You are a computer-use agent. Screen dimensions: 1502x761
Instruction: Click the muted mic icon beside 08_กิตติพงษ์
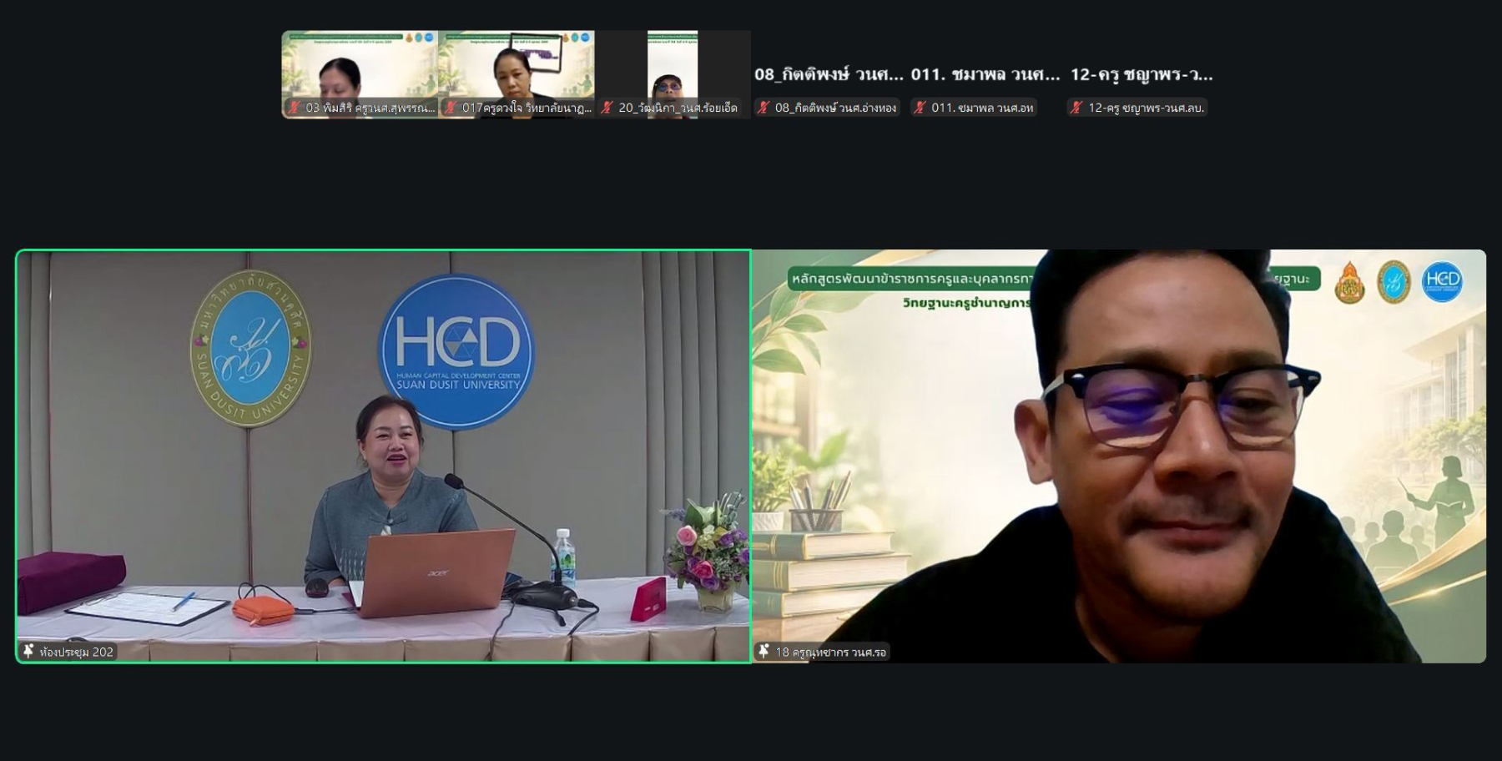click(764, 108)
